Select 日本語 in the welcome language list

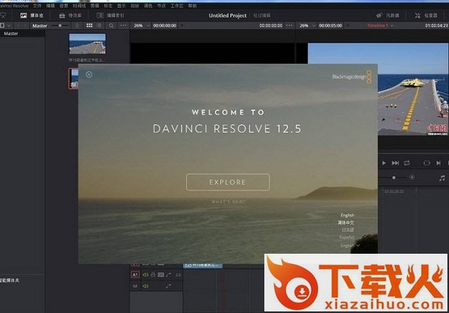point(348,230)
